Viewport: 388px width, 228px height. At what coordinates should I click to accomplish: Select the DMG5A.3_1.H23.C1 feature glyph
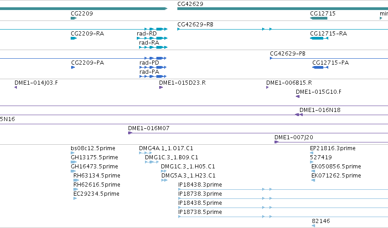pyautogui.click(x=164, y=181)
